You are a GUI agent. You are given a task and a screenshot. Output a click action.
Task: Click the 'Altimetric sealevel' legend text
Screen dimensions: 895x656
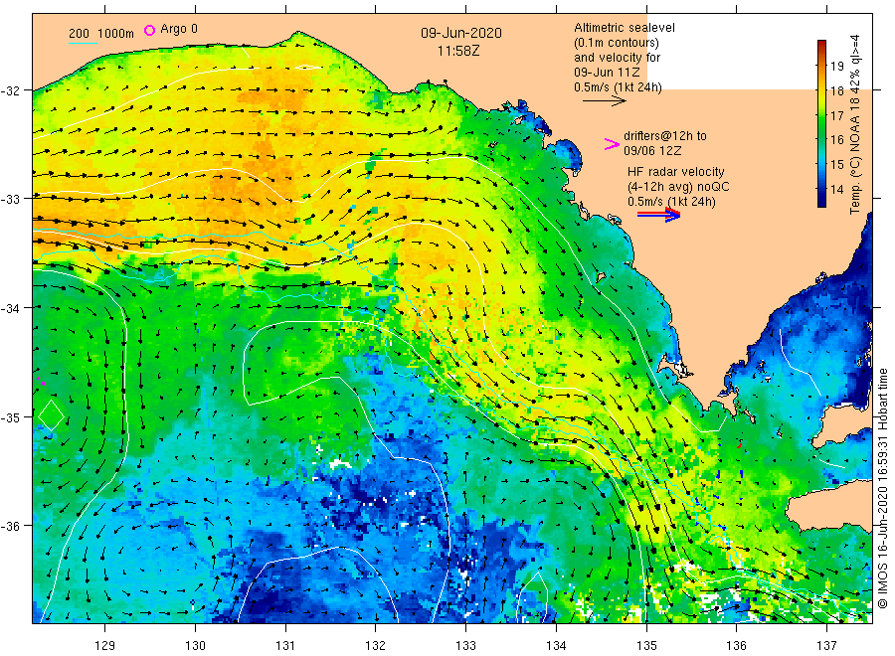625,28
